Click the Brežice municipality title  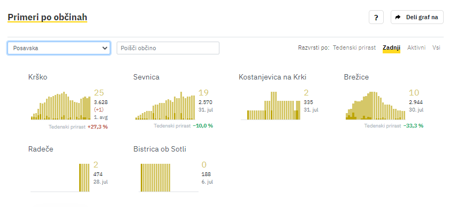(356, 77)
